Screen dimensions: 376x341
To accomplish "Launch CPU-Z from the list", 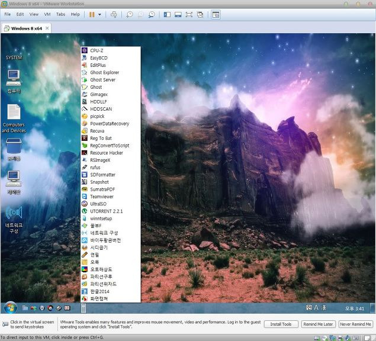I will (x=111, y=50).
